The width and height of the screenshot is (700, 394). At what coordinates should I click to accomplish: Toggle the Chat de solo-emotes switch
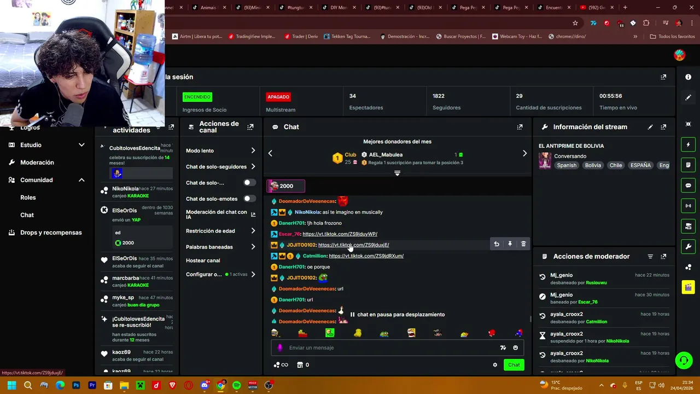(249, 199)
